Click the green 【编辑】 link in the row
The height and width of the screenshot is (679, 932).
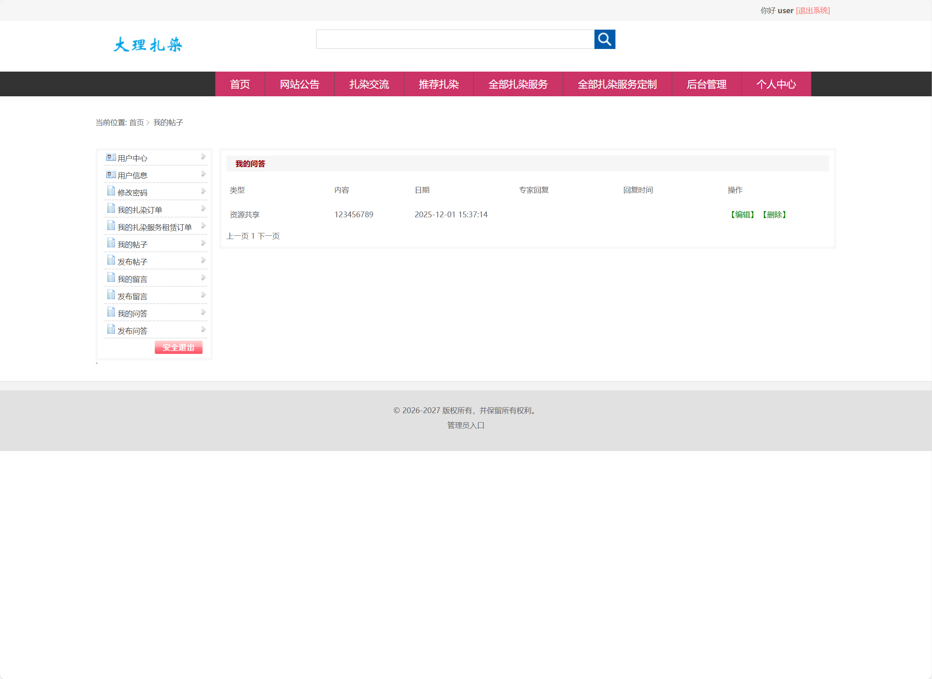742,215
